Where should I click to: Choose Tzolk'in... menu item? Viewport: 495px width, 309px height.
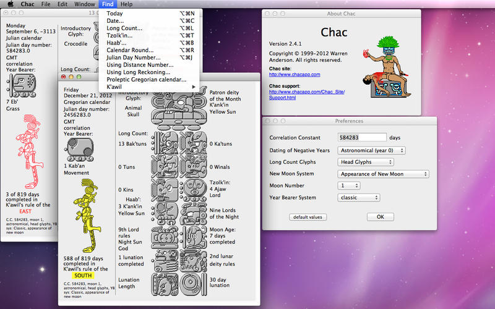[150, 36]
